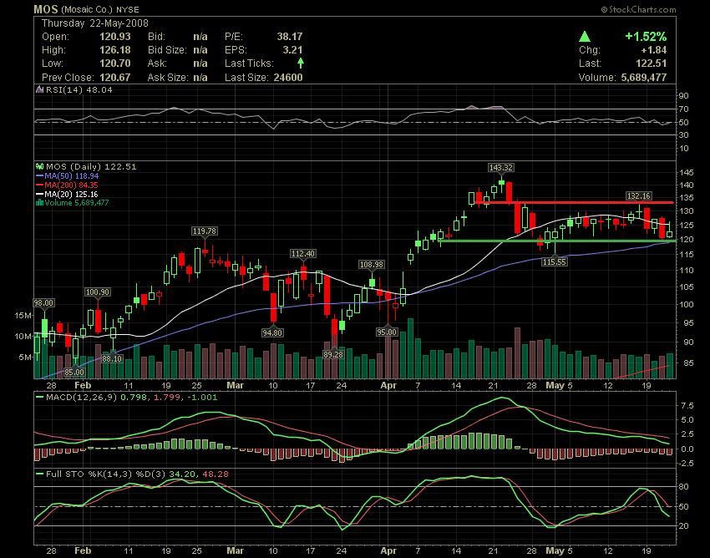Click the 85.00 low price callout
The width and height of the screenshot is (710, 558).
coord(74,373)
